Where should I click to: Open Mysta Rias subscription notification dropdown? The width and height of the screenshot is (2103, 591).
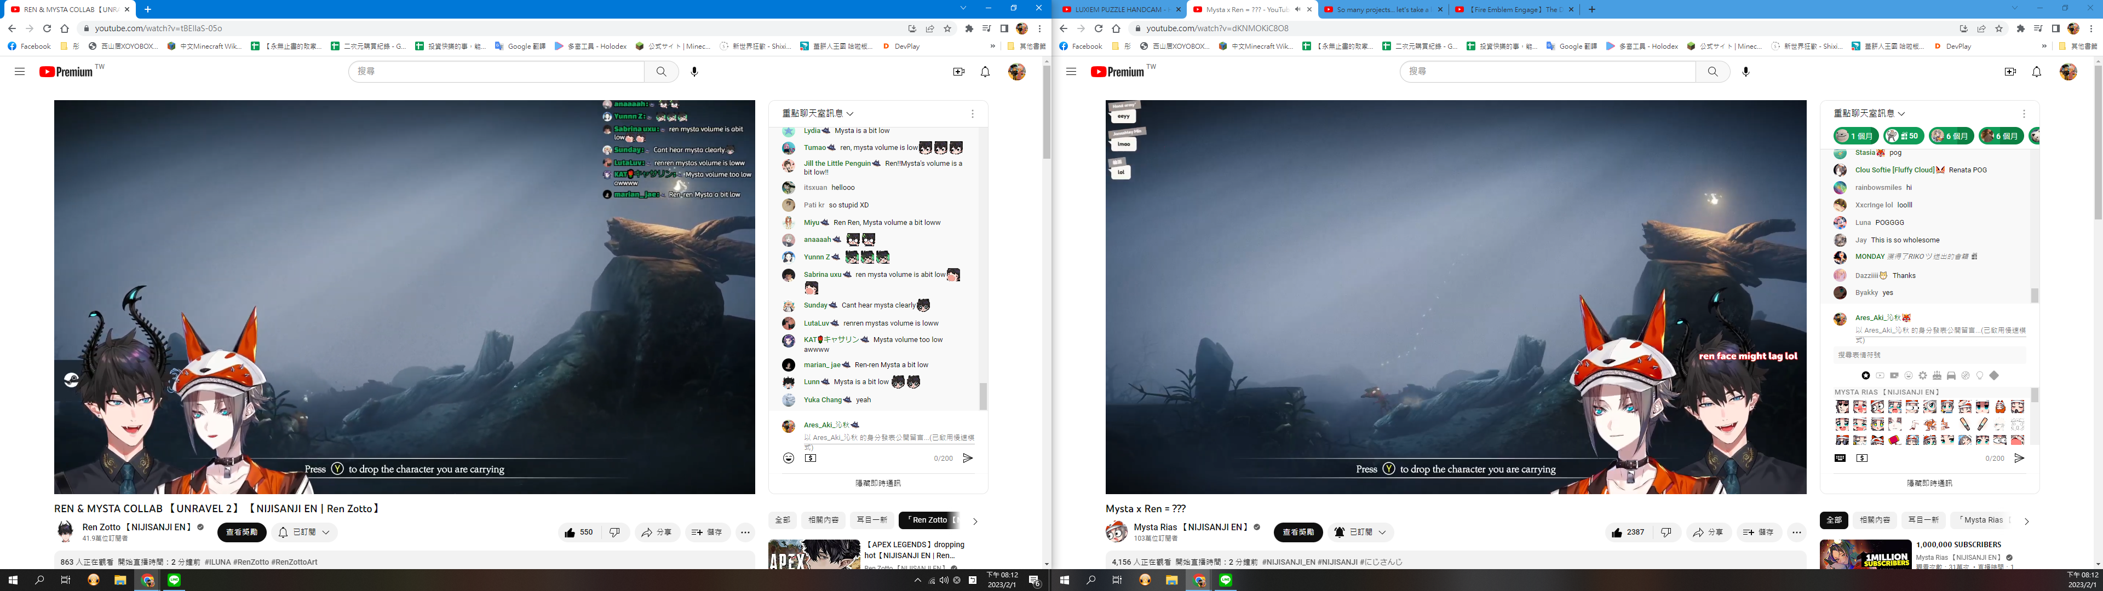click(1360, 532)
